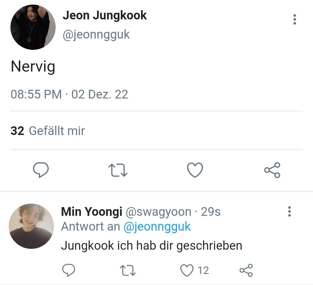Image resolution: width=313 pixels, height=285 pixels.
Task: Open three-dot menu on Jeon Jungkook's tweet
Action: (x=295, y=19)
